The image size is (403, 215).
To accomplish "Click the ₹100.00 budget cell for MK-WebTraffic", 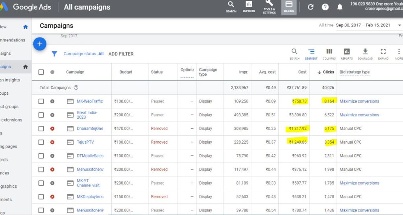I will (x=124, y=101).
